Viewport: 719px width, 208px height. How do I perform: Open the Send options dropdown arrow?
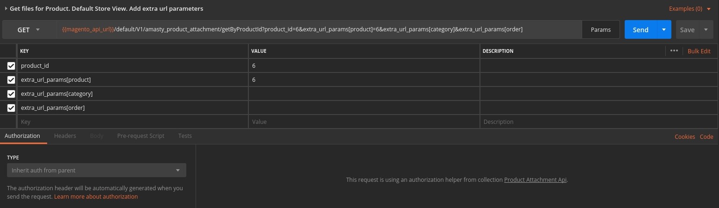(x=663, y=29)
